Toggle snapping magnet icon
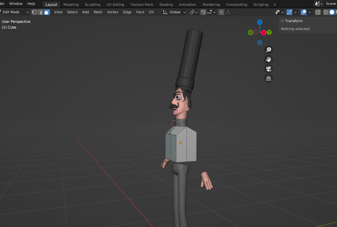This screenshot has height=227, width=337. pyautogui.click(x=203, y=12)
